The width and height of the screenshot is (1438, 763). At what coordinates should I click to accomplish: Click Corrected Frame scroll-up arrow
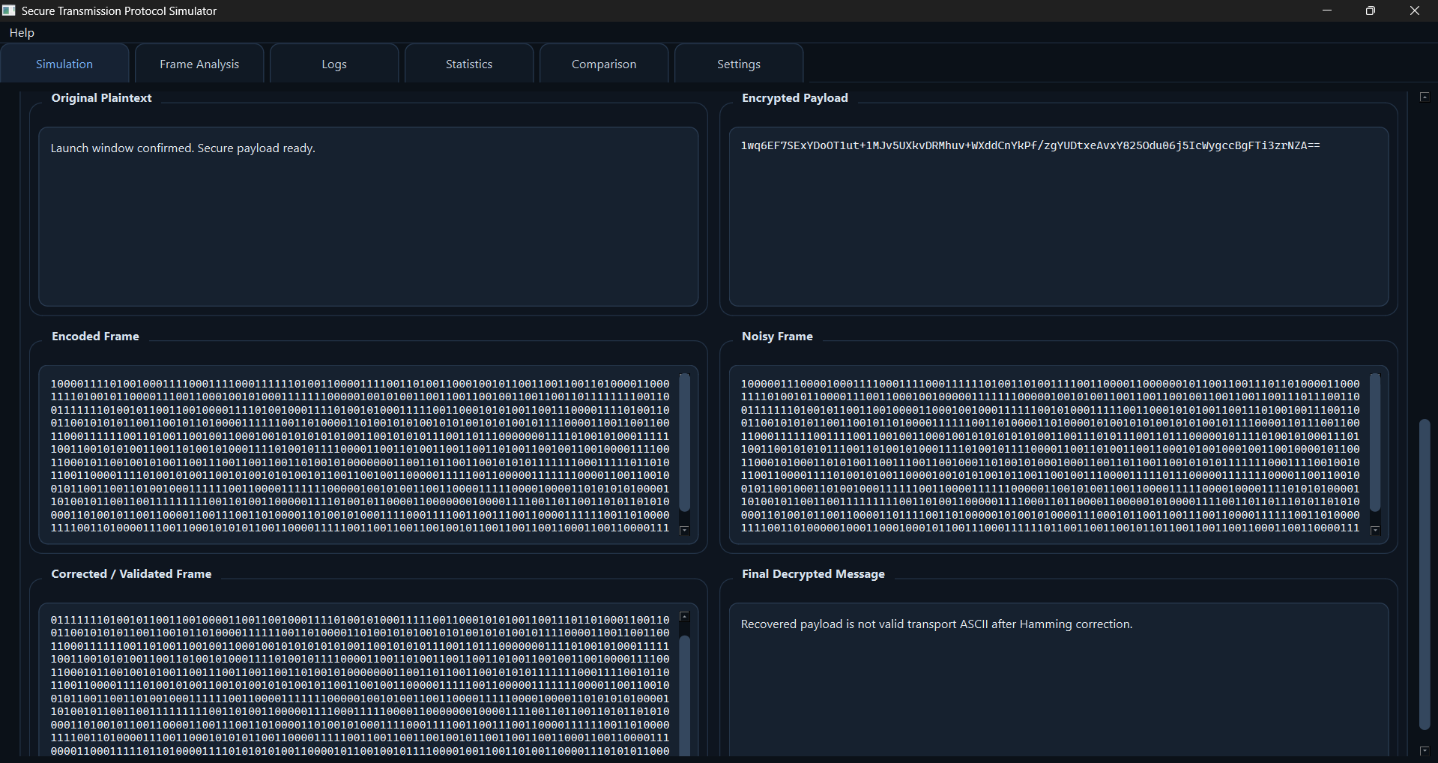(684, 617)
